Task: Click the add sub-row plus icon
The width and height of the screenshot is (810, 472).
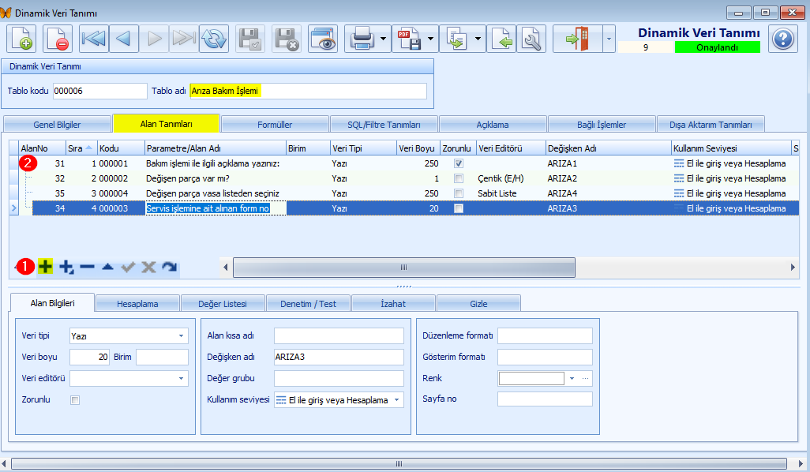Action: pyautogui.click(x=66, y=267)
